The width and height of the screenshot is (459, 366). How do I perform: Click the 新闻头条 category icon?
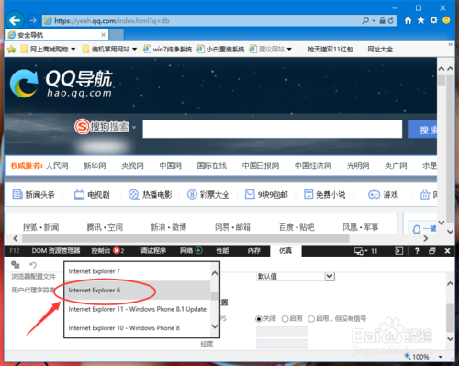click(x=17, y=194)
